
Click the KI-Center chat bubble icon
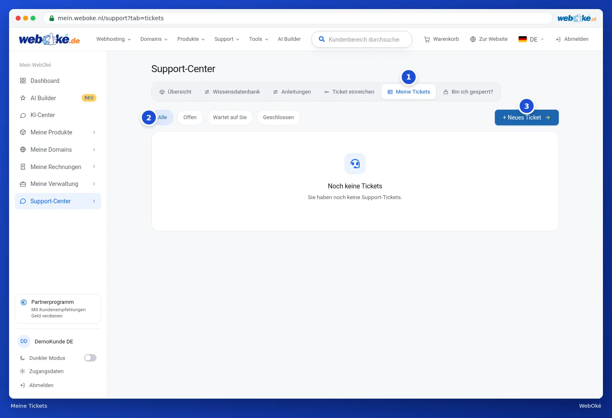pos(23,115)
